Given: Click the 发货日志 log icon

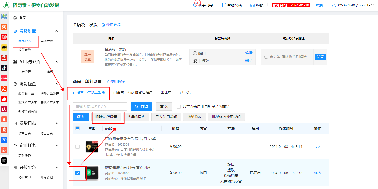Looking at the screenshot, I should (15, 123).
